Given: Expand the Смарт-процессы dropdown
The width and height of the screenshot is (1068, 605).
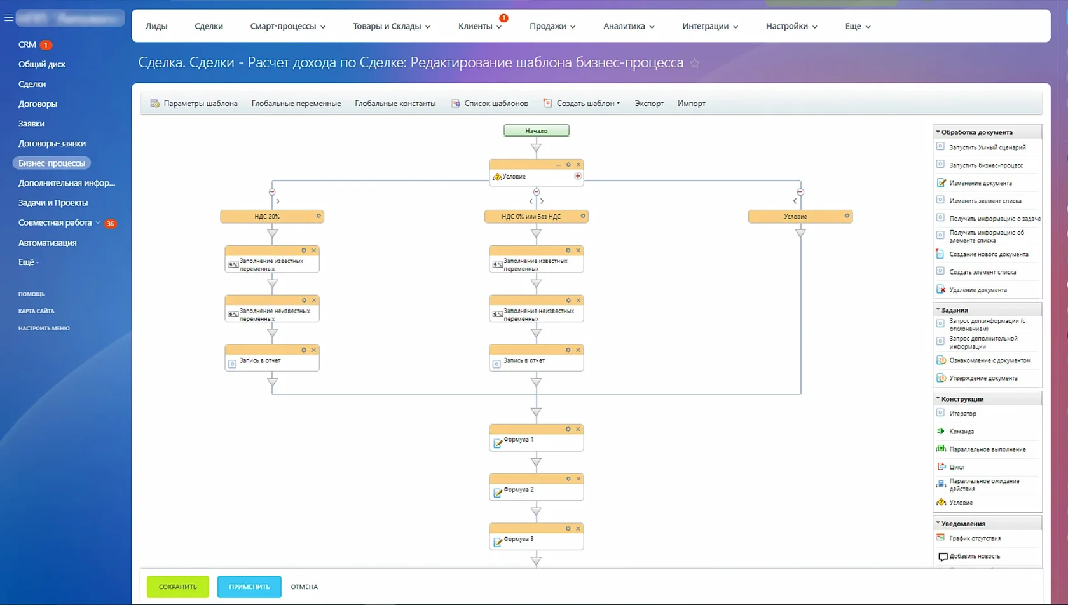Looking at the screenshot, I should point(323,27).
